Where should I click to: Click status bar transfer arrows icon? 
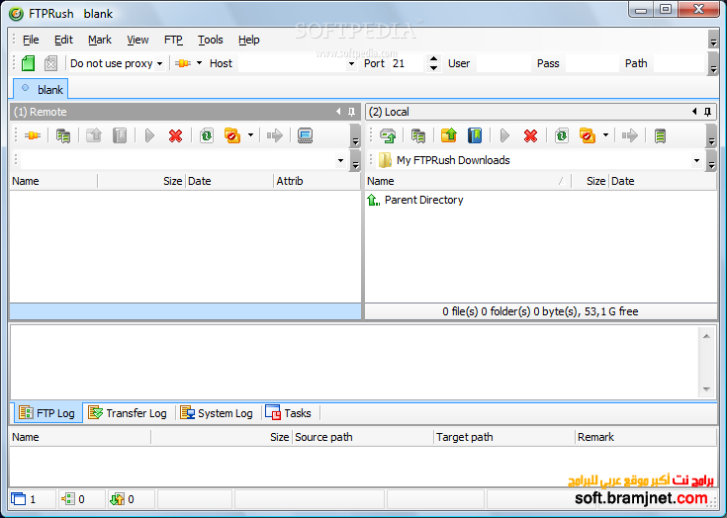coord(117,499)
